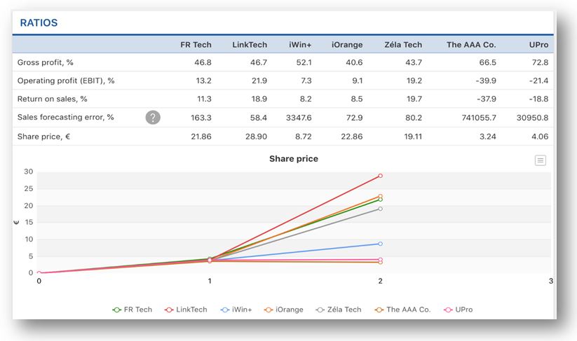Screen dimensions: 577x341
Task: Open the chart hamburger menu
Action: pos(540,160)
